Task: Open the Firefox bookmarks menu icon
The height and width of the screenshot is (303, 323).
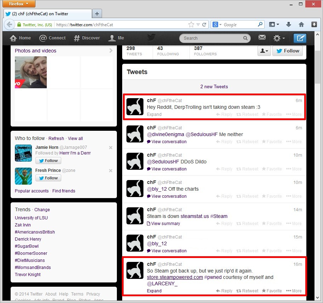Action: pos(274,24)
